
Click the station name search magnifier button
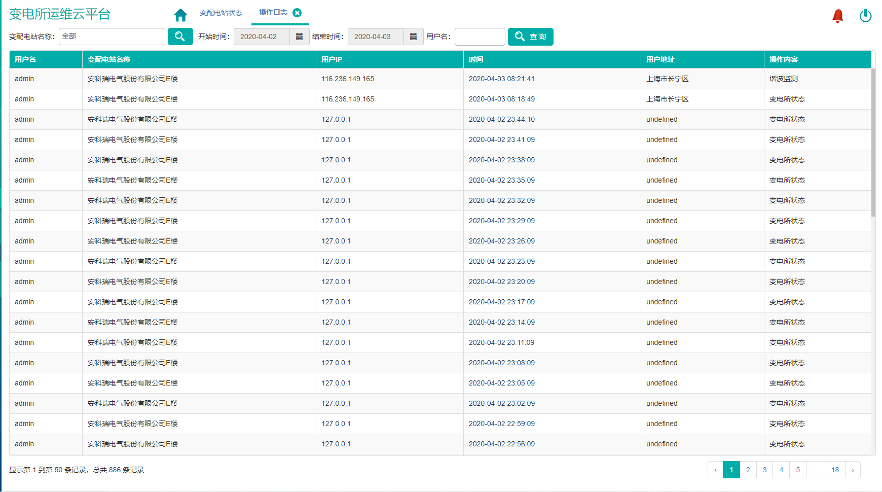[x=180, y=37]
